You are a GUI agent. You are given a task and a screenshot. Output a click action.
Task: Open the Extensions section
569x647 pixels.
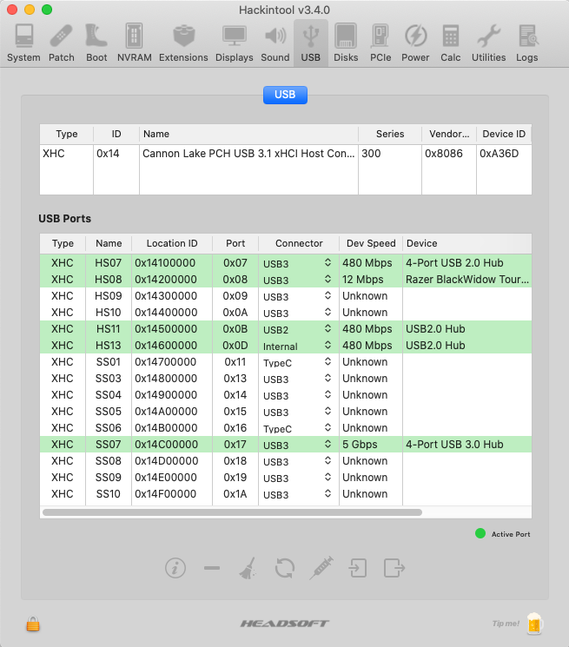[183, 43]
